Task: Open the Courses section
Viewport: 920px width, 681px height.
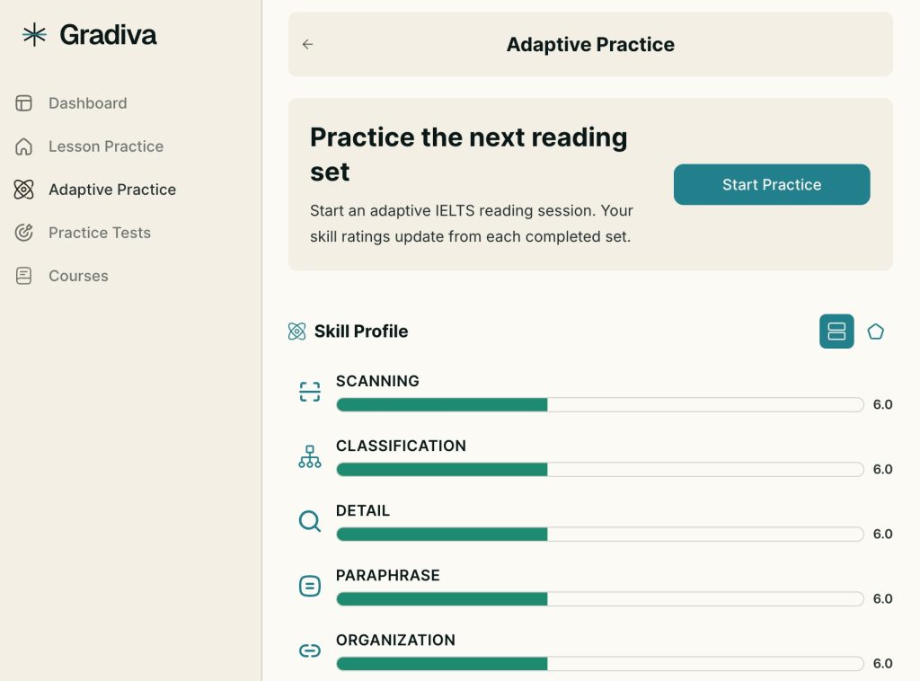Action: click(x=79, y=276)
